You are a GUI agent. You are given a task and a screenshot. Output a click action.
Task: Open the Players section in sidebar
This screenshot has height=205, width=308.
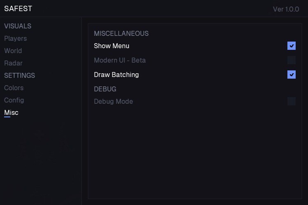[15, 38]
